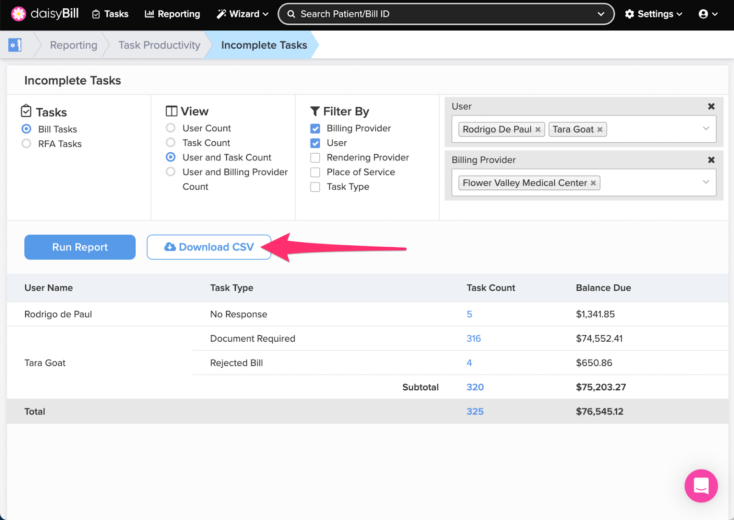Image resolution: width=734 pixels, height=520 pixels.
Task: Open the Settings dropdown menu
Action: pos(653,14)
